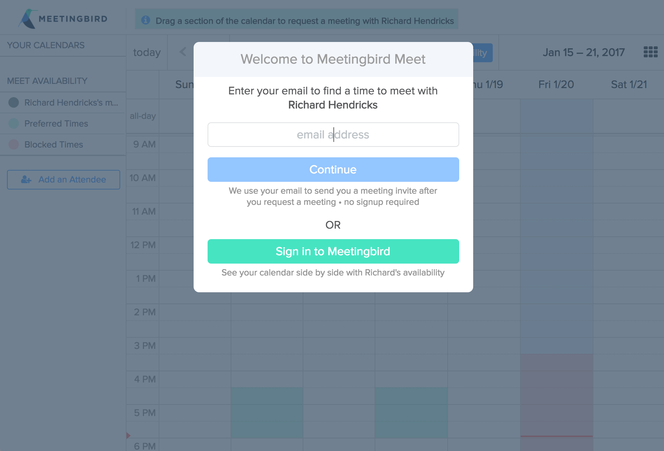Select the Fri 1/20 column header
The width and height of the screenshot is (664, 451).
click(x=556, y=85)
